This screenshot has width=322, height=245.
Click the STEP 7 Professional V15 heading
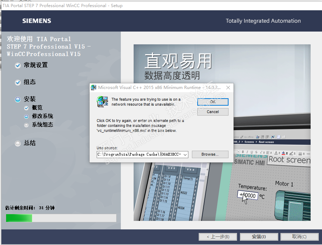[49, 46]
